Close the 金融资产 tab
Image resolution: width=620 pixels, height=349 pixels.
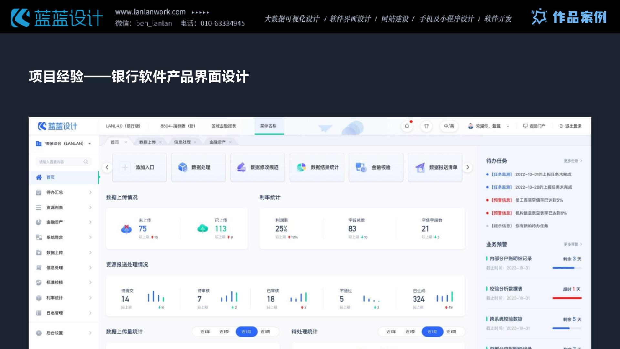[230, 142]
